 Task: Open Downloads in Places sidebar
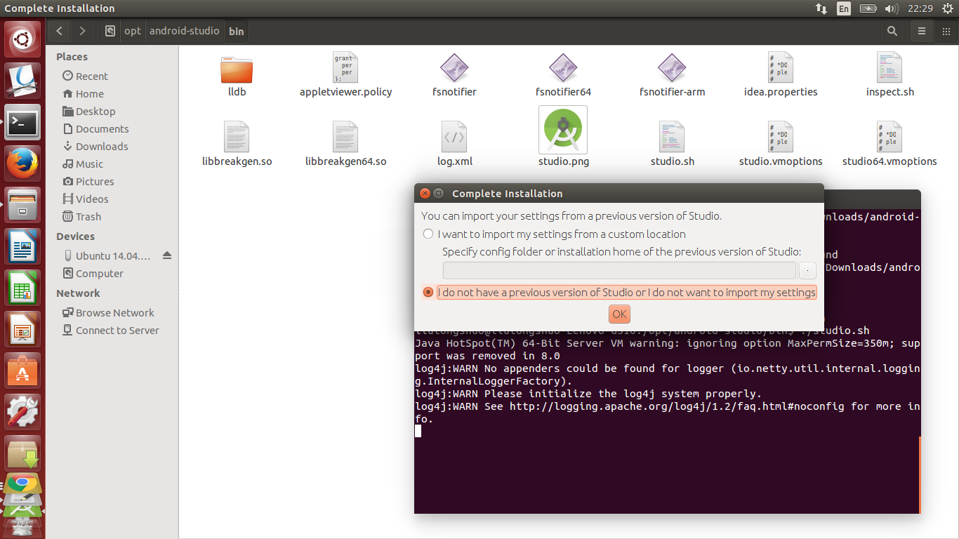pyautogui.click(x=95, y=146)
